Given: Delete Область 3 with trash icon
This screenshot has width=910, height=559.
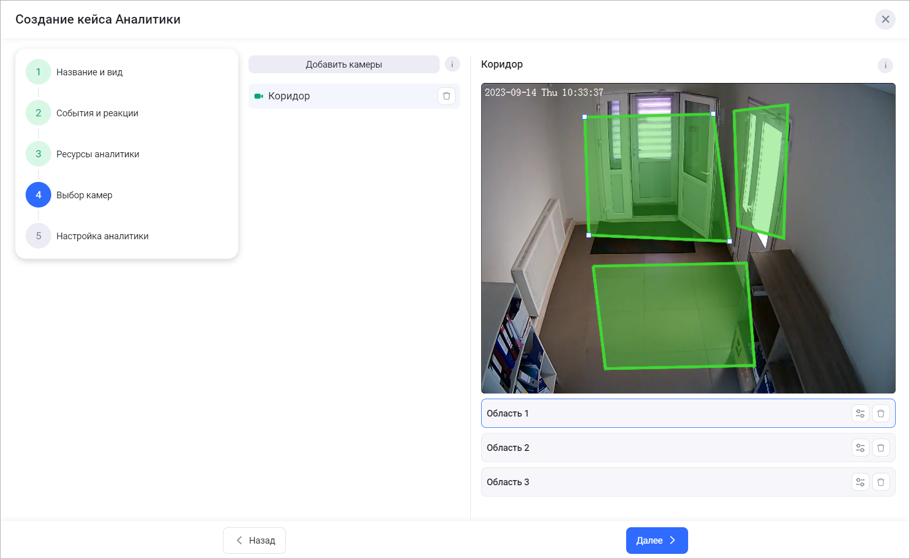Looking at the screenshot, I should 881,482.
